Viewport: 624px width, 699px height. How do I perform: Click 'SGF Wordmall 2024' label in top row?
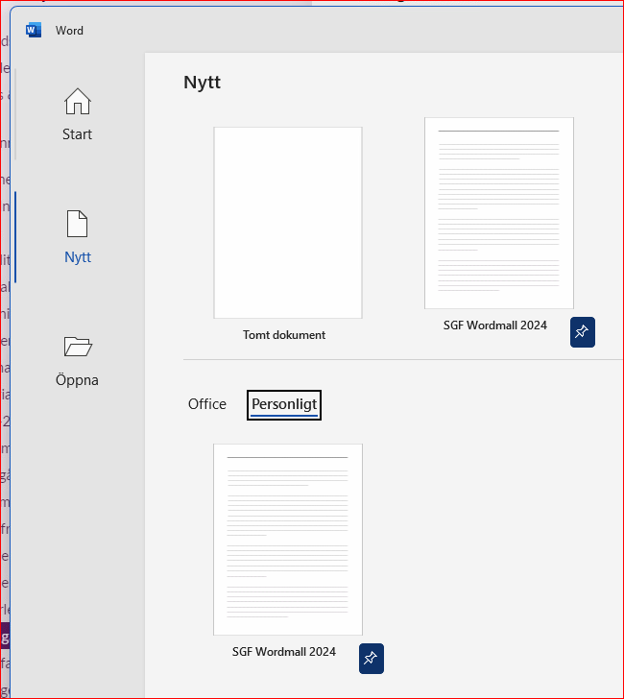(x=494, y=325)
